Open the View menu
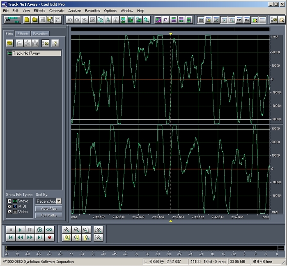Viewport: 287px width, 266px height. point(26,11)
